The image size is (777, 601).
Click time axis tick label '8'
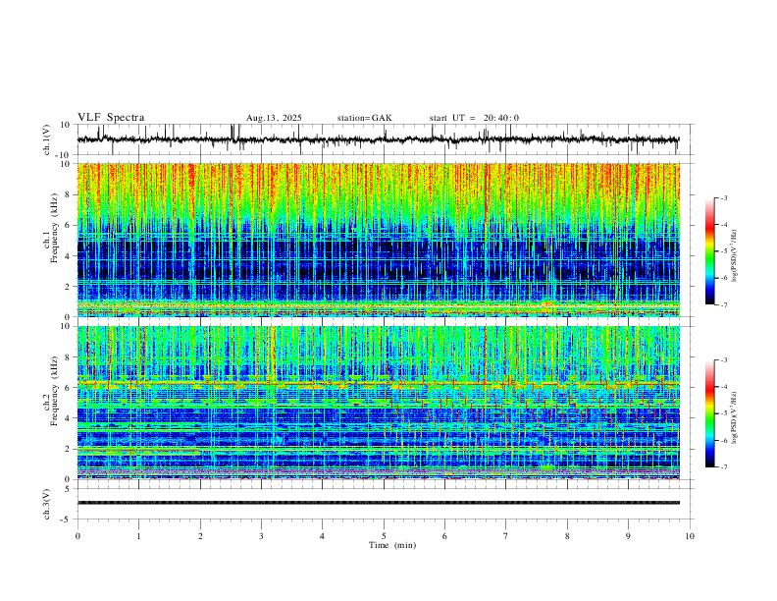[x=567, y=536]
